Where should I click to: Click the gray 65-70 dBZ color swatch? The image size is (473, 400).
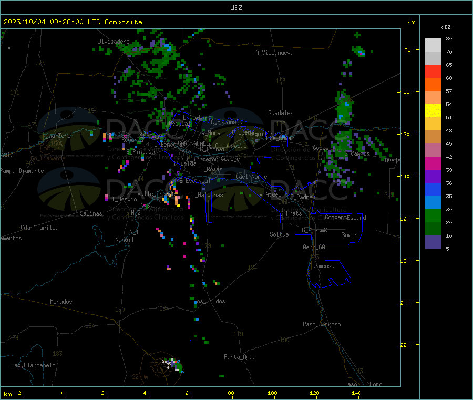pyautogui.click(x=433, y=58)
